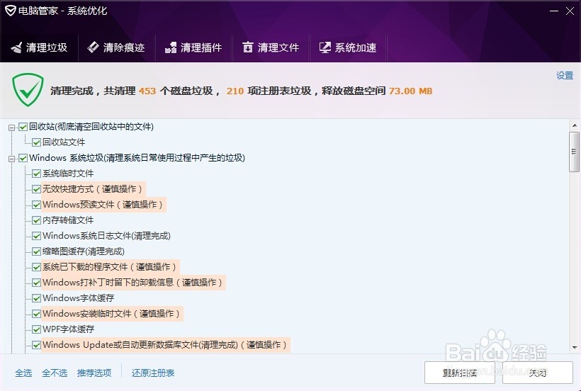Viewport: 581px width, 391px height.
Task: Click the 推荐选项 link
Action: pyautogui.click(x=94, y=373)
